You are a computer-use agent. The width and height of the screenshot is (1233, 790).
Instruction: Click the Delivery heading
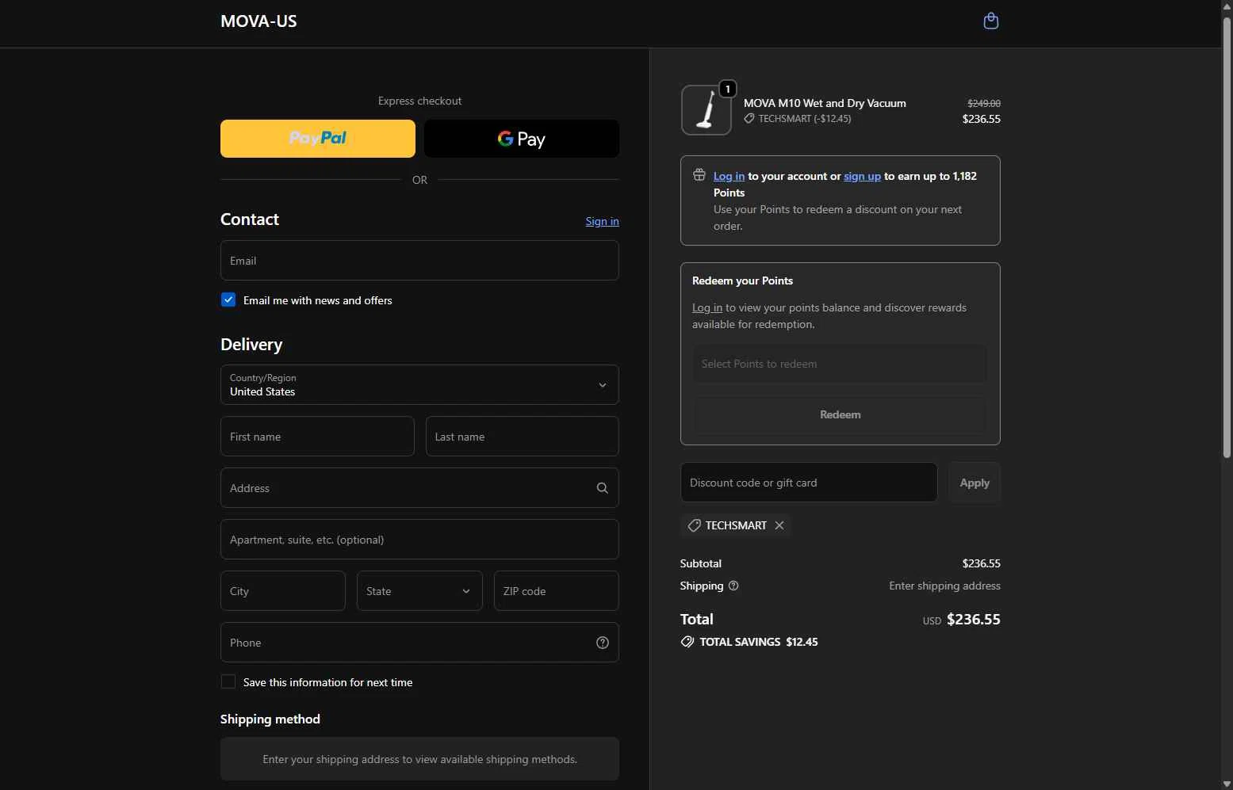(251, 345)
